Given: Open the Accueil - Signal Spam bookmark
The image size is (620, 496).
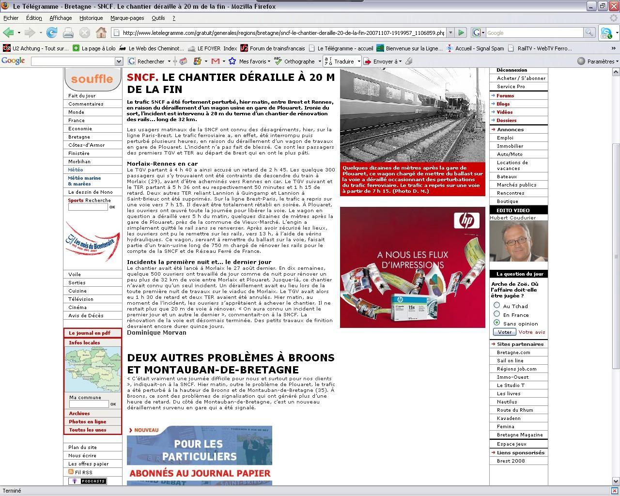Looking at the screenshot, I should click(x=475, y=48).
